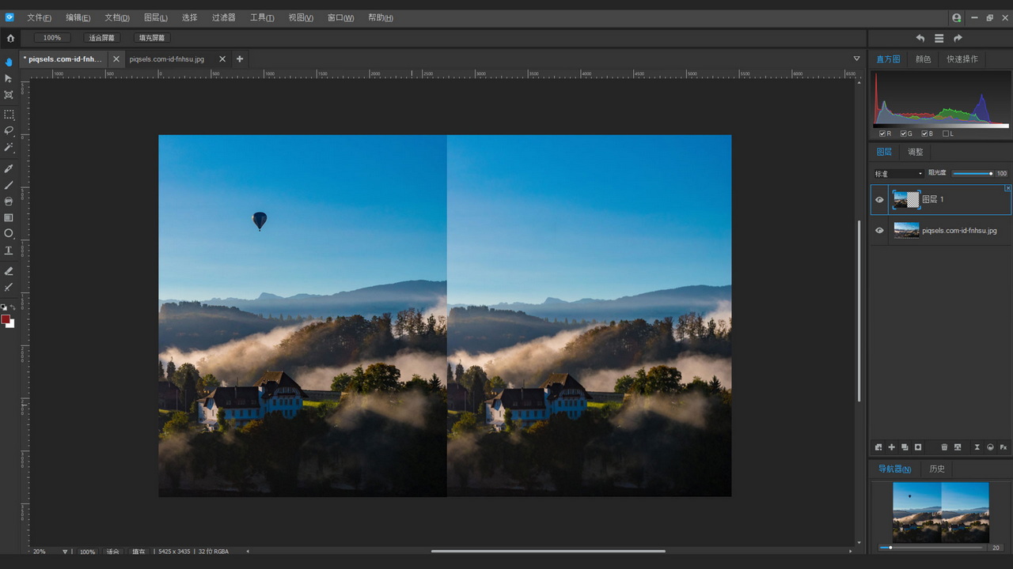This screenshot has height=569, width=1013.
Task: Add a new layer with plus icon
Action: point(891,447)
